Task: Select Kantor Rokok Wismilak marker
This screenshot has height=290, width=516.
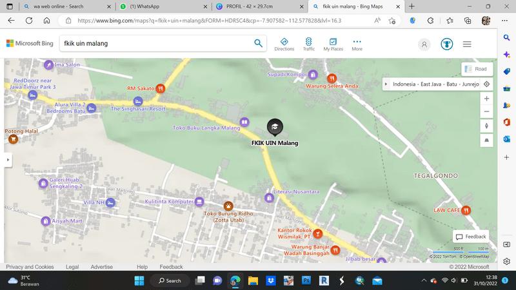Action: tap(317, 233)
